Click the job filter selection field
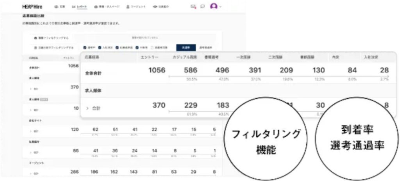The height and width of the screenshot is (181, 400). click(x=145, y=38)
